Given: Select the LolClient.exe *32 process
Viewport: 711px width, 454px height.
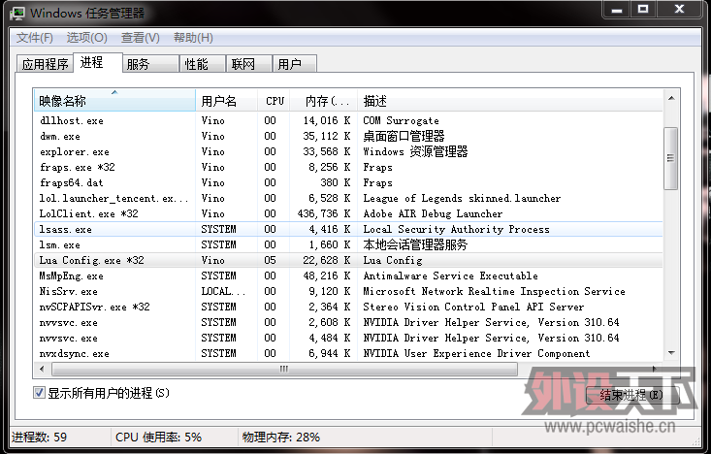Looking at the screenshot, I should coord(348,213).
